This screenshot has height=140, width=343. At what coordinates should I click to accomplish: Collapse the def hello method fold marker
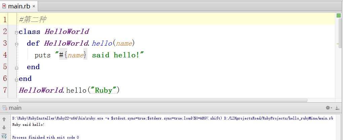click(16, 45)
